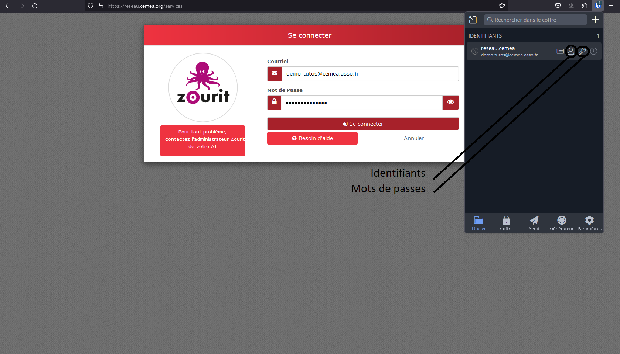This screenshot has width=620, height=354.
Task: Click the Mot de Passe input field
Action: [362, 103]
